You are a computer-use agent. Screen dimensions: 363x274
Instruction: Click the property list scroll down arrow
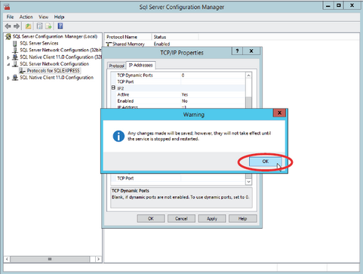click(248, 182)
